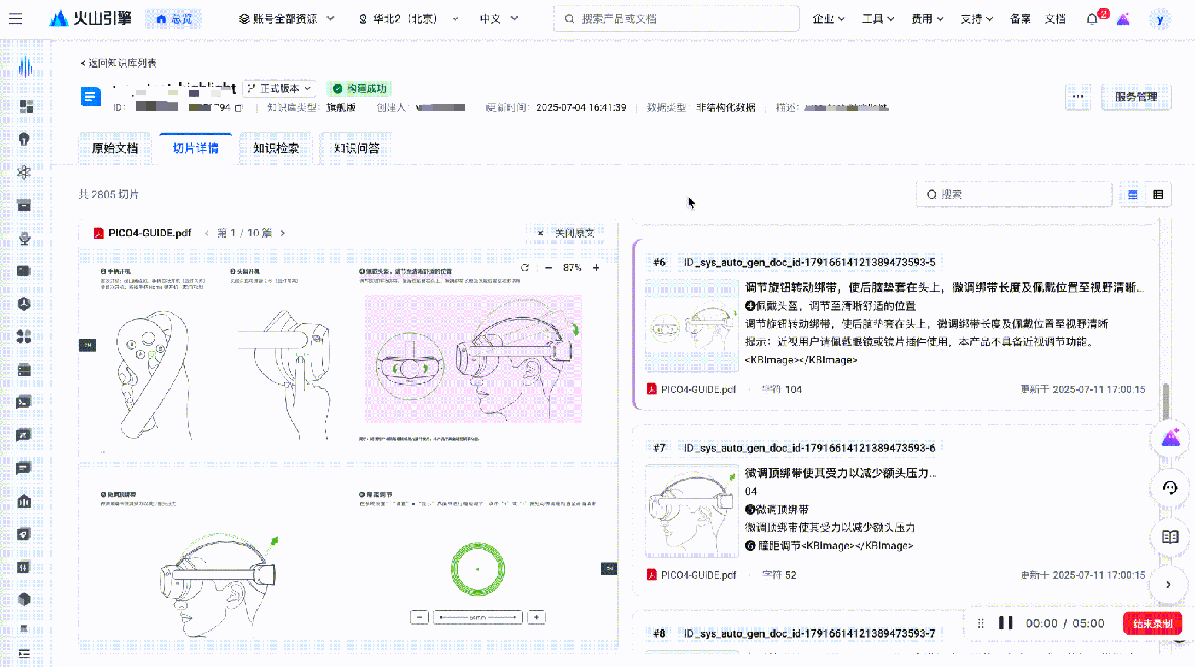The width and height of the screenshot is (1195, 667).
Task: Open the customer support headset icon
Action: pyautogui.click(x=1170, y=488)
